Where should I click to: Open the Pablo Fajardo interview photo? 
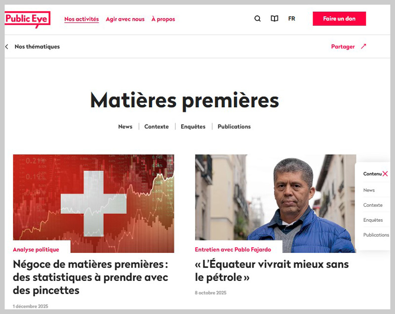point(276,203)
